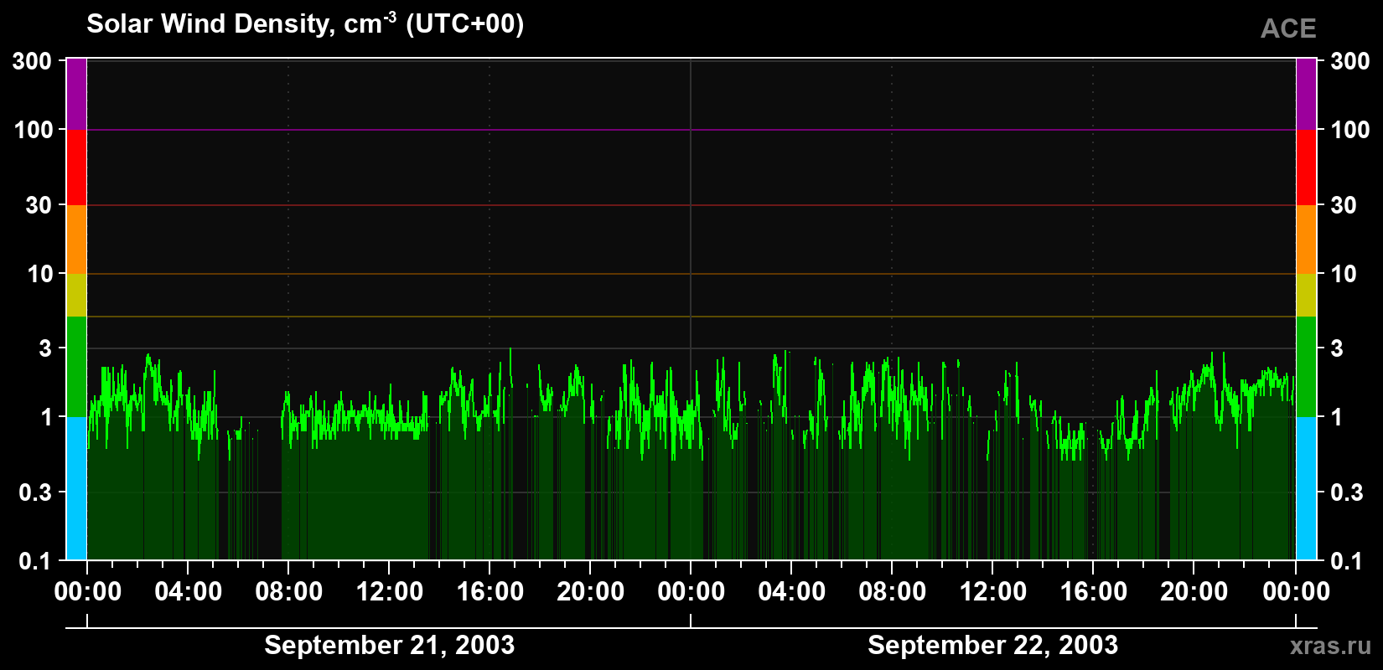This screenshot has width=1383, height=670.
Task: Select the '08:00' time label for September 22
Action: [x=893, y=591]
